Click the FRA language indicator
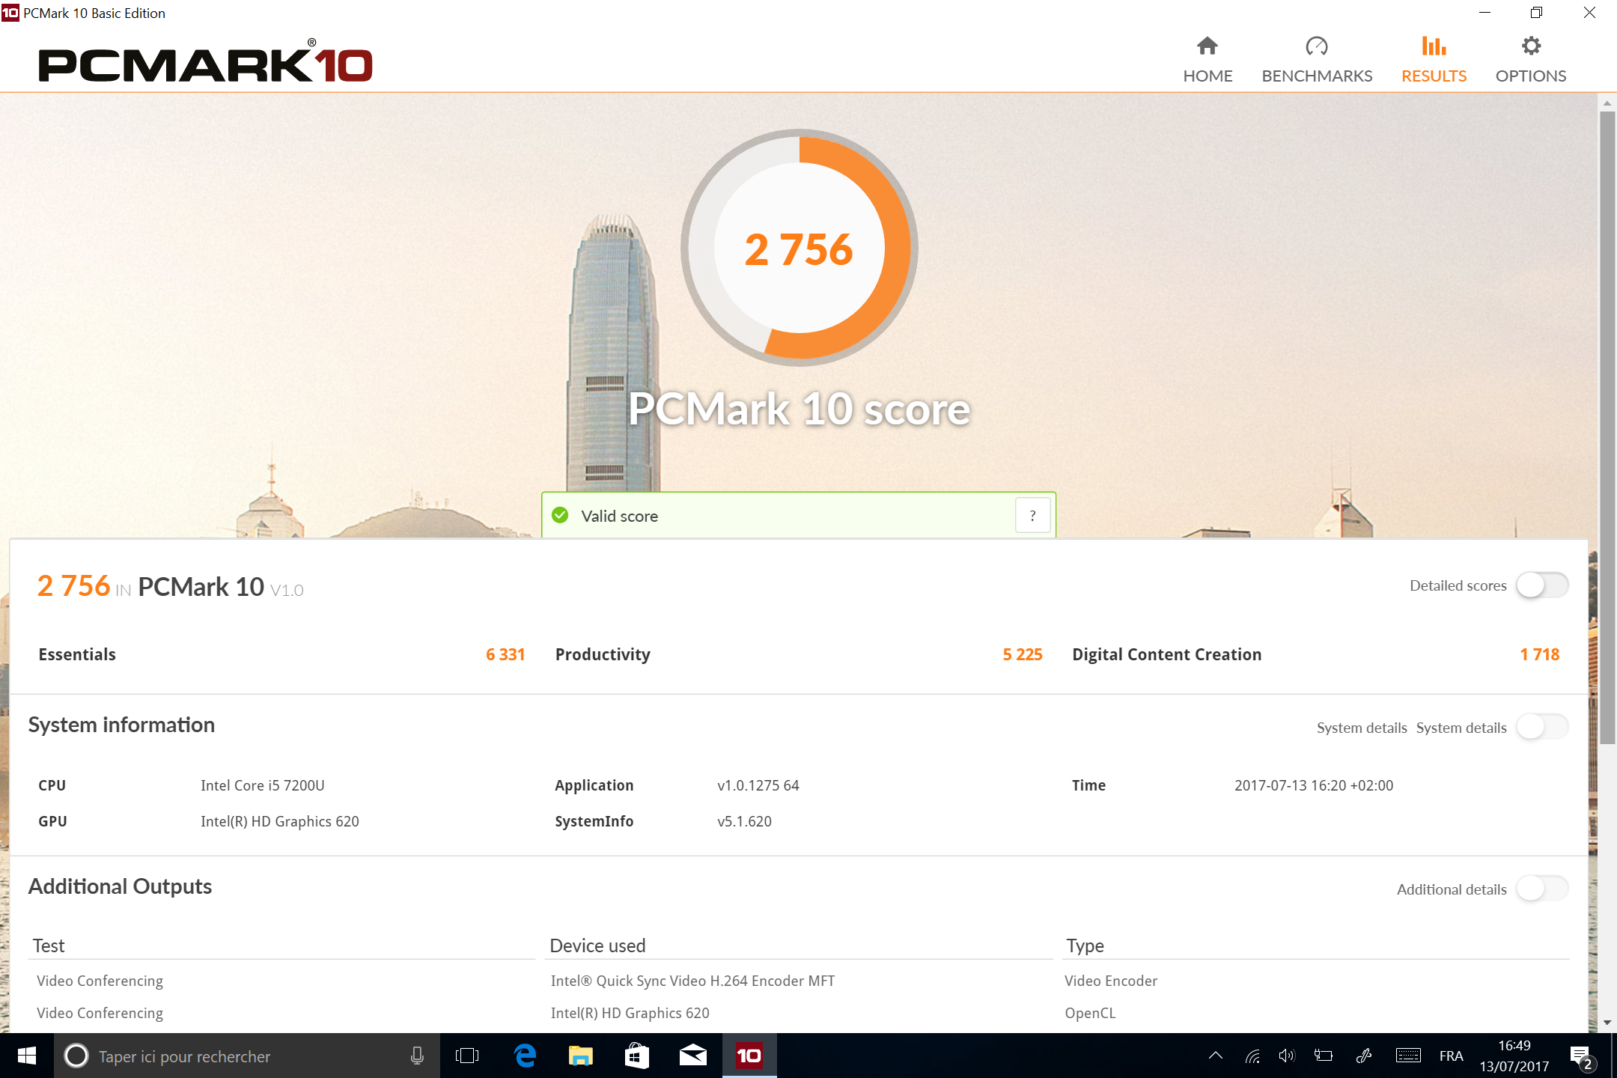The height and width of the screenshot is (1078, 1617). [x=1451, y=1056]
